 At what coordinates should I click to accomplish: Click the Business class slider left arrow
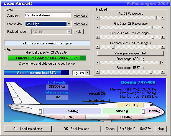coord(98,37)
